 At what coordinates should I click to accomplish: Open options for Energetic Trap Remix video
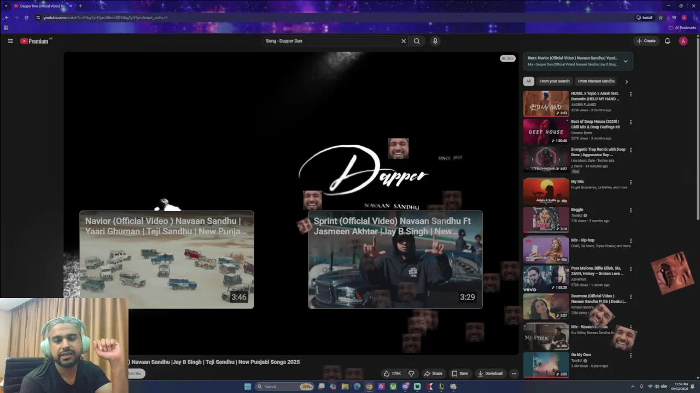click(631, 150)
